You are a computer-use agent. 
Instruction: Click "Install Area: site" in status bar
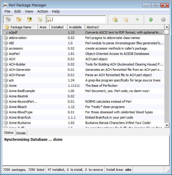coord(119,170)
